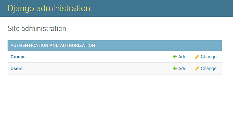This screenshot has height=139, width=233.
Task: Open the Authentication and Authorization section link
Action: tap(53, 46)
